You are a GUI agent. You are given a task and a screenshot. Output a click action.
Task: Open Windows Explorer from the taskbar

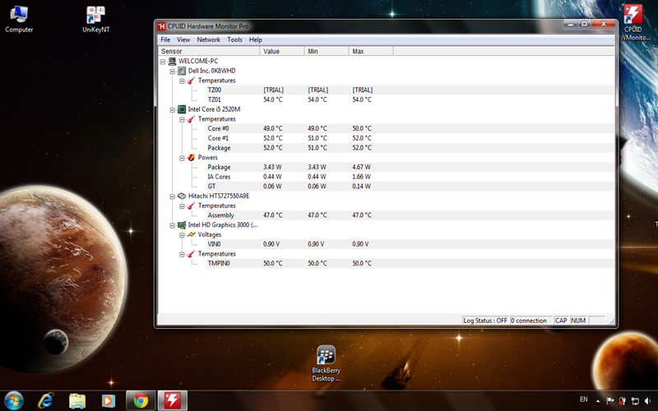pos(77,401)
